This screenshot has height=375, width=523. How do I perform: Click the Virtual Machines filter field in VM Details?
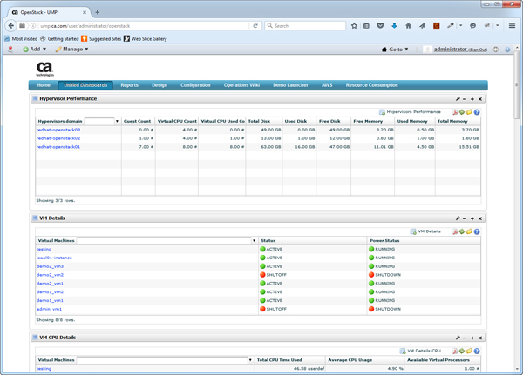pos(164,240)
